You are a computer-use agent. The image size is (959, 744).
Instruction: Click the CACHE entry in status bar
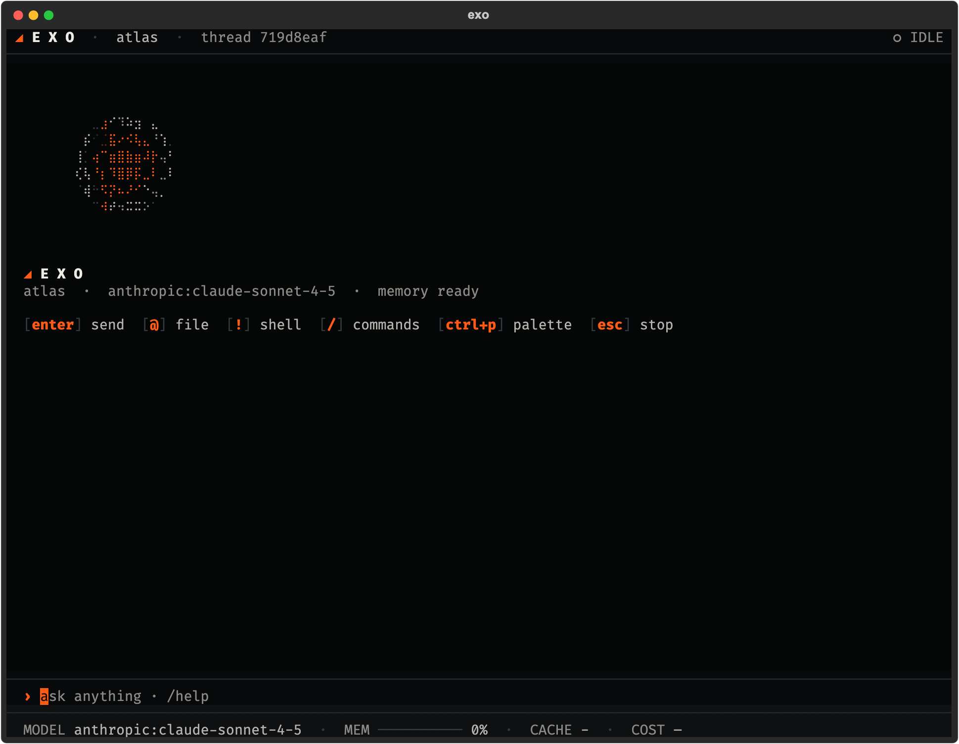tap(559, 730)
